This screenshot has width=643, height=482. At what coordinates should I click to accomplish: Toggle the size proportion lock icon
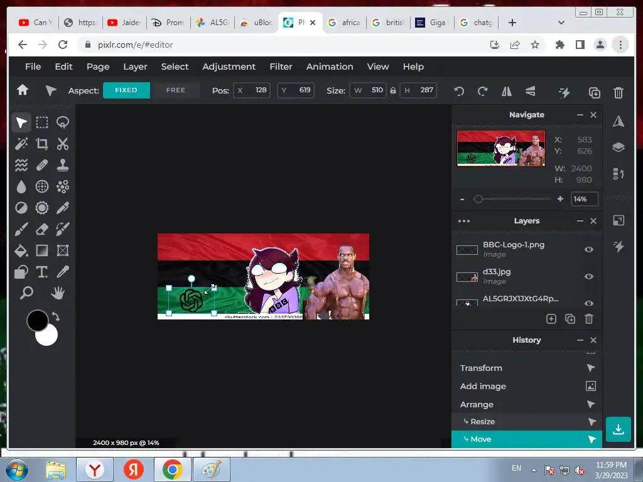click(x=393, y=90)
